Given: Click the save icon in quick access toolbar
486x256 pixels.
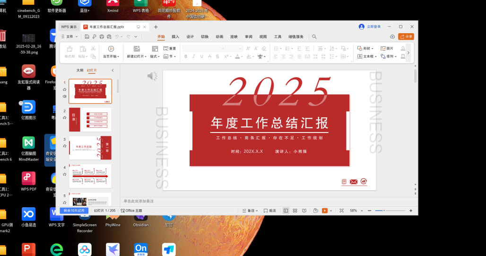Looking at the screenshot, I should pyautogui.click(x=87, y=36).
